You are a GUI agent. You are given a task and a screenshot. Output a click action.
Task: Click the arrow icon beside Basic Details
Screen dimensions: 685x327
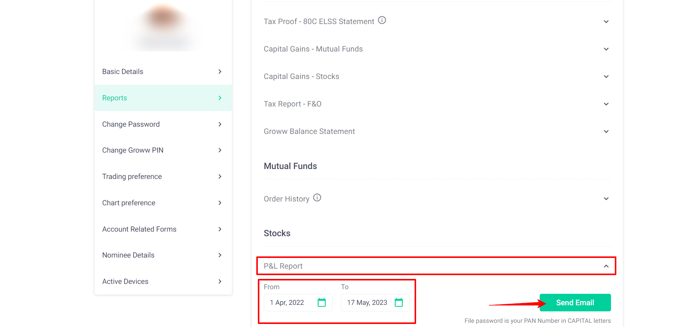pyautogui.click(x=220, y=72)
